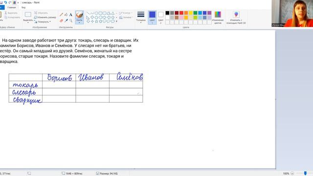The height and width of the screenshot is (176, 313).
Task: Choose the Down arrow shape
Action: 88,22
